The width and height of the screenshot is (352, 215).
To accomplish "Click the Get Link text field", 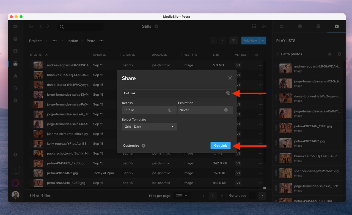I will (173, 93).
